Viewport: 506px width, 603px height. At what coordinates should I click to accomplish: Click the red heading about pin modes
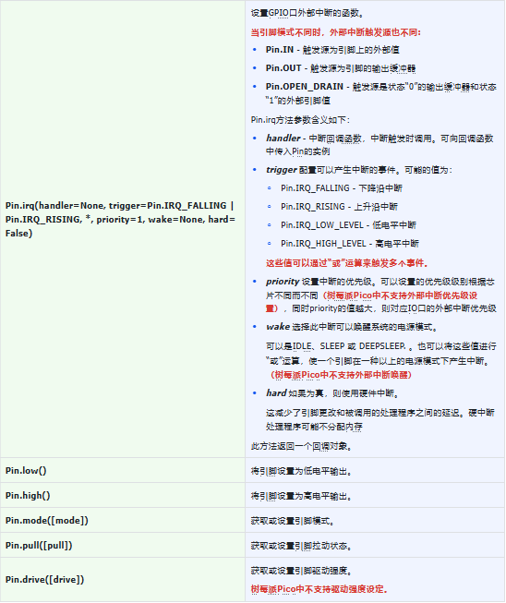click(336, 32)
